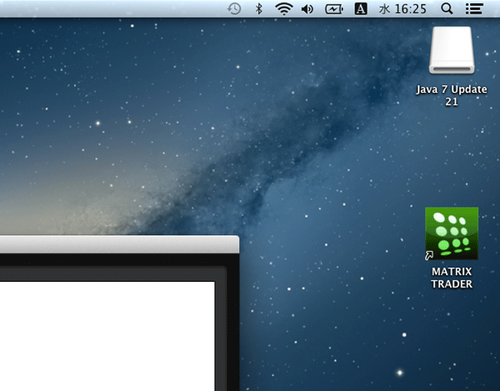Click the clock showing 水 16:25

click(402, 9)
